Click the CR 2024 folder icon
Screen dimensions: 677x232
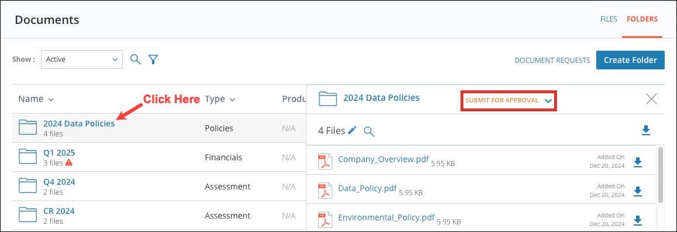point(28,215)
